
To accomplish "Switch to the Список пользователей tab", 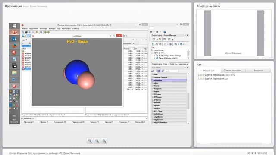I will click(233, 70).
